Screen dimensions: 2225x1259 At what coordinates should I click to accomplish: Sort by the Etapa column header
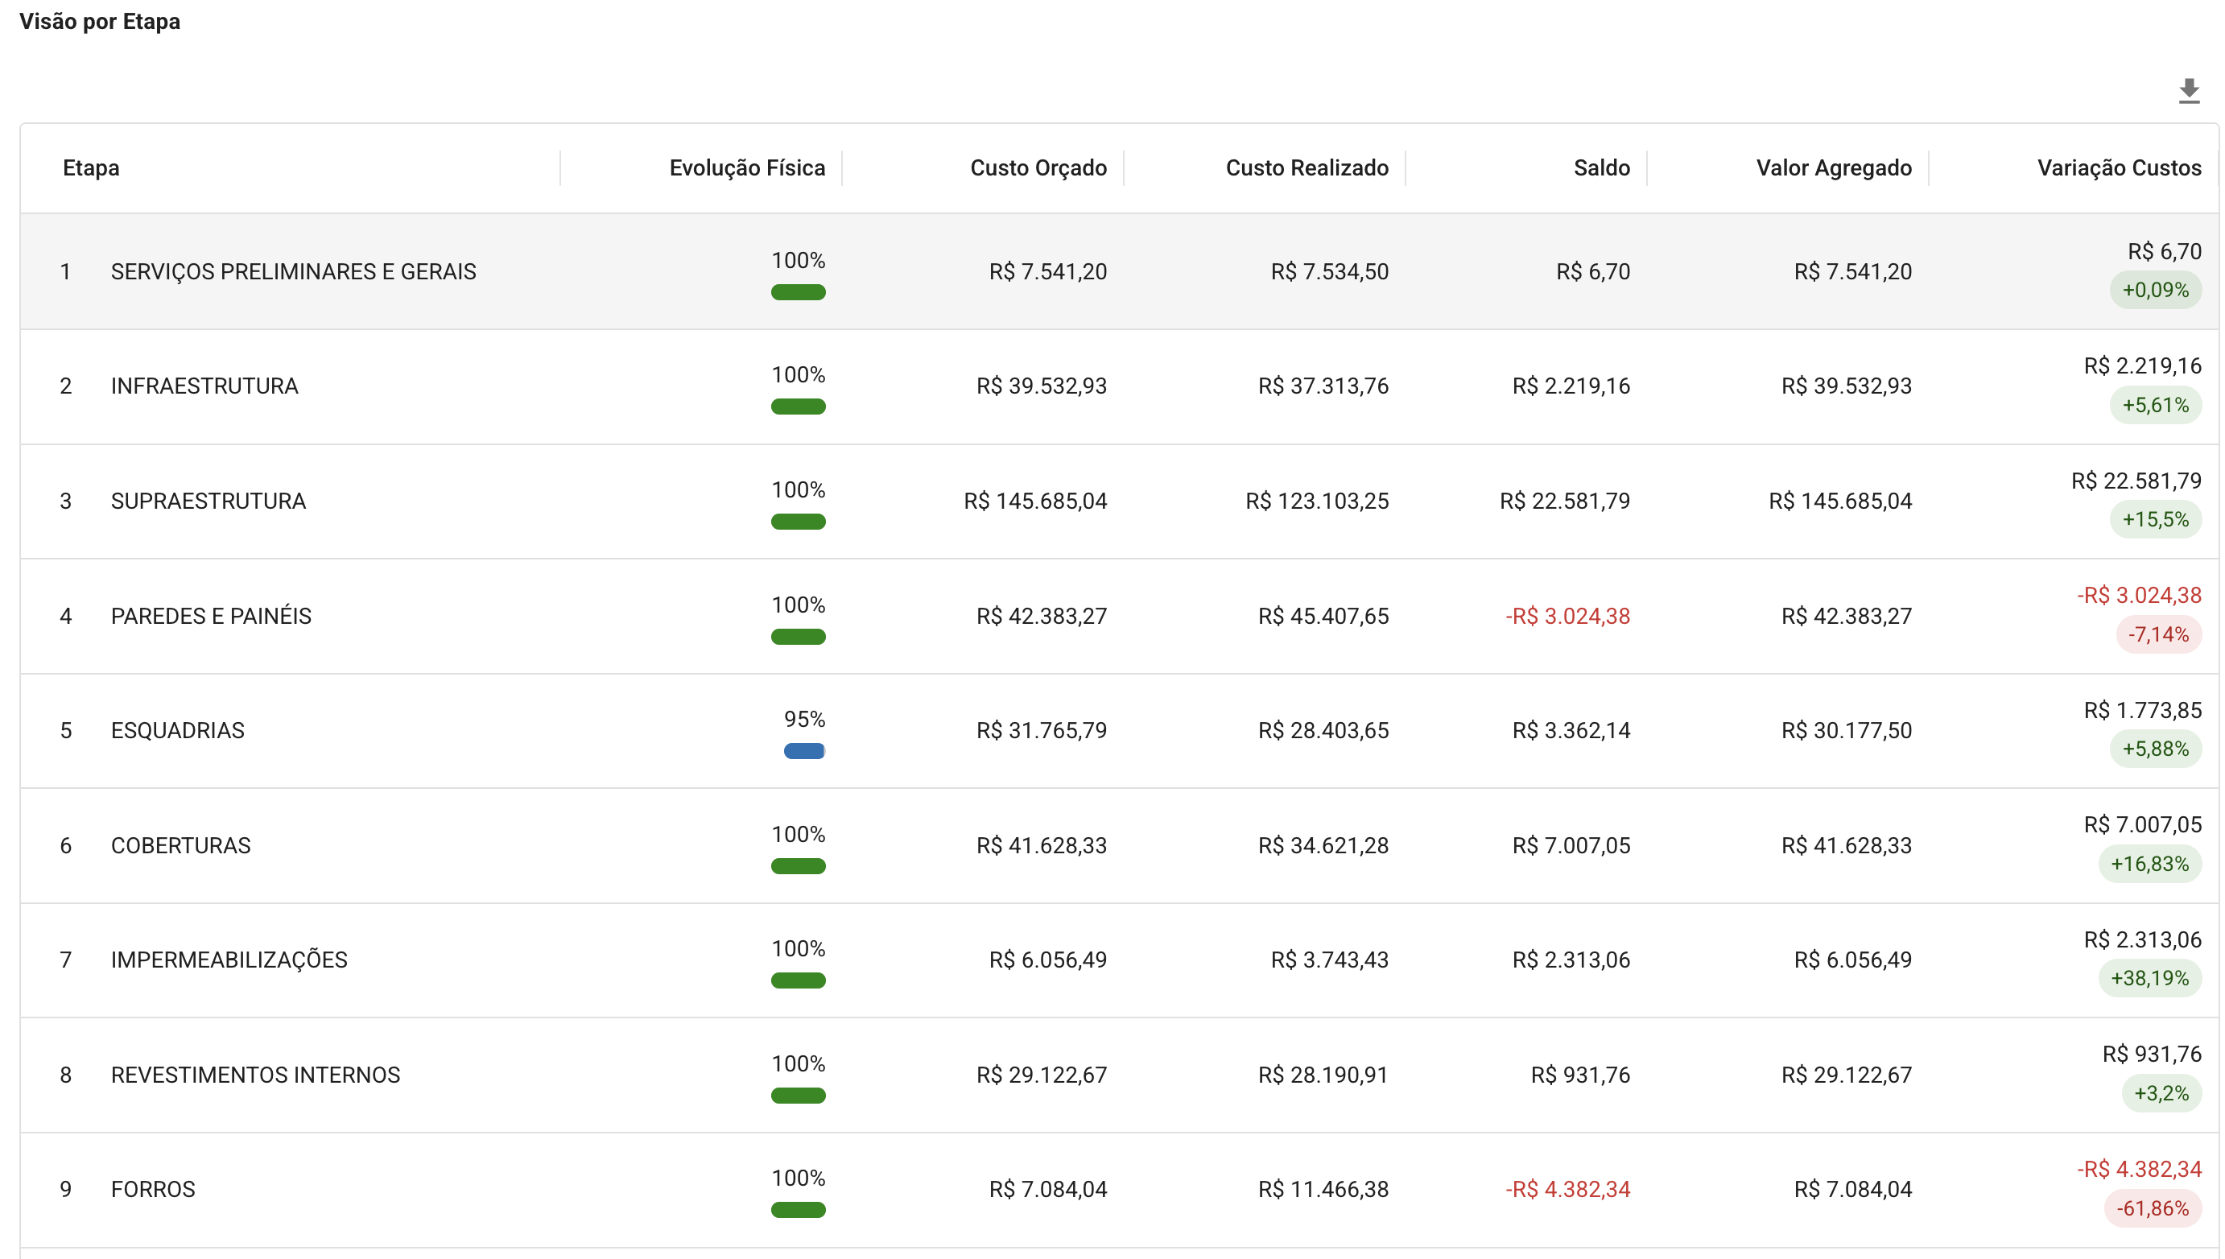tap(91, 167)
